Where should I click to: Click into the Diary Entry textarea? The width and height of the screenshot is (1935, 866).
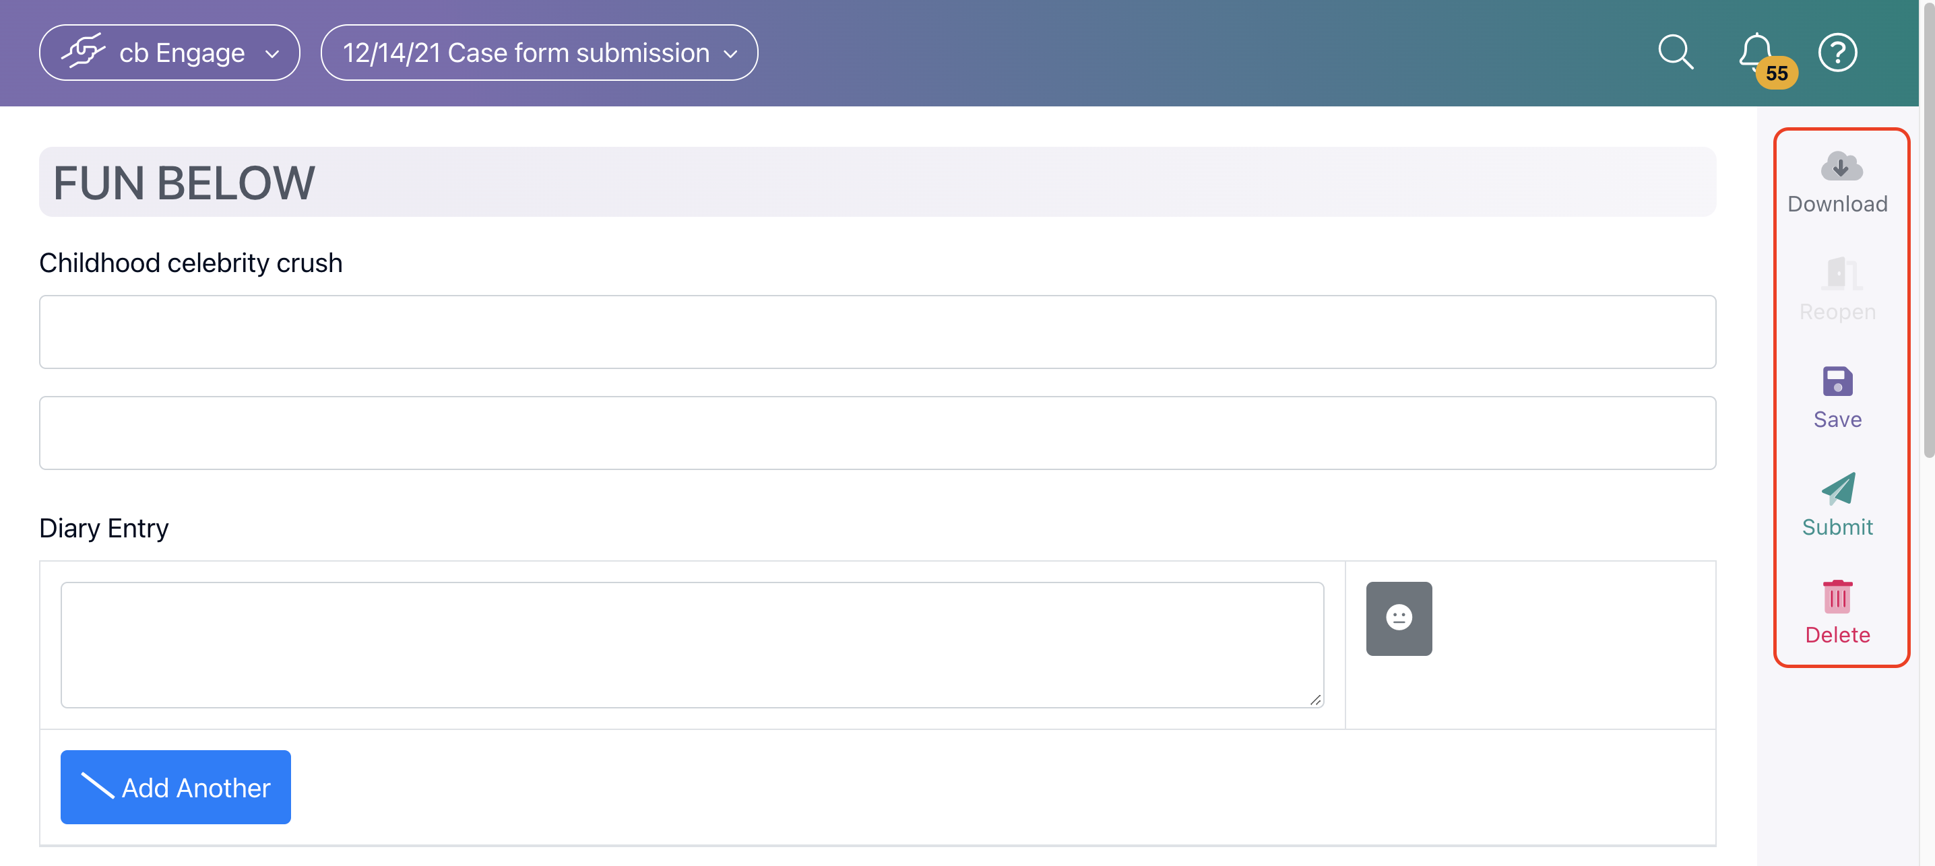(x=692, y=644)
